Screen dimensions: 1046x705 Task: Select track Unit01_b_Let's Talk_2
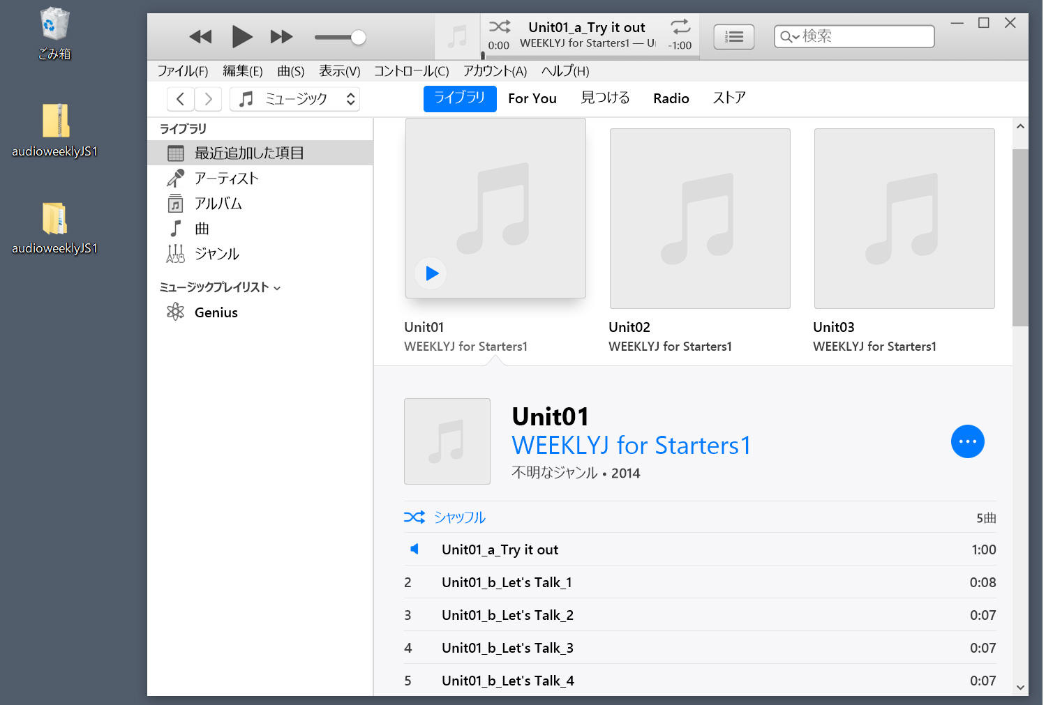click(x=700, y=615)
